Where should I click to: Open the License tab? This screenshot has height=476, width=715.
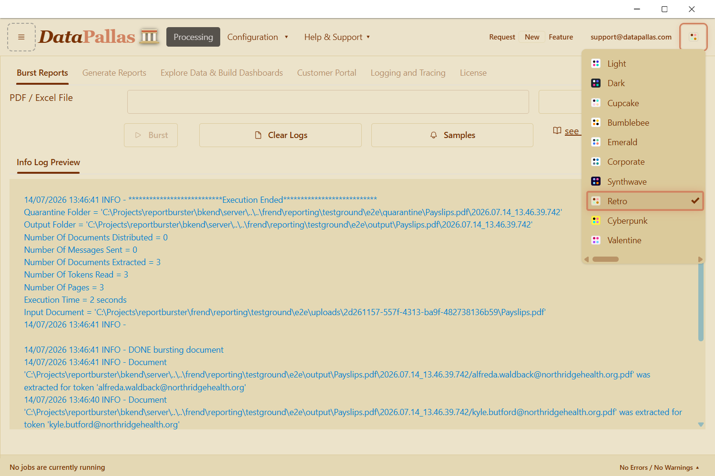(473, 73)
